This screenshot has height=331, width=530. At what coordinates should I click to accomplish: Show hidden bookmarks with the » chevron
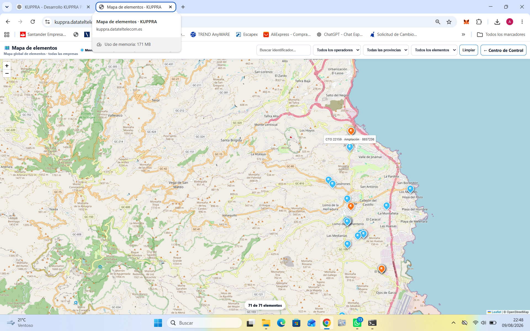pyautogui.click(x=463, y=34)
